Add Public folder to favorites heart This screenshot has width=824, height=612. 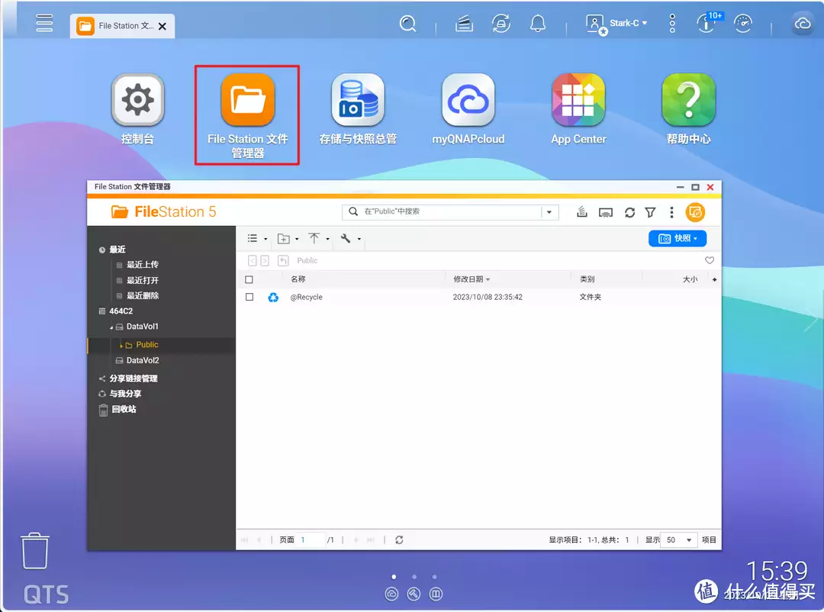710,260
